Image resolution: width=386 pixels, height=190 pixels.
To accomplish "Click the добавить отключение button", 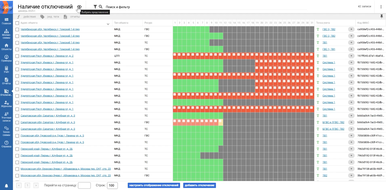I will pos(199,185).
